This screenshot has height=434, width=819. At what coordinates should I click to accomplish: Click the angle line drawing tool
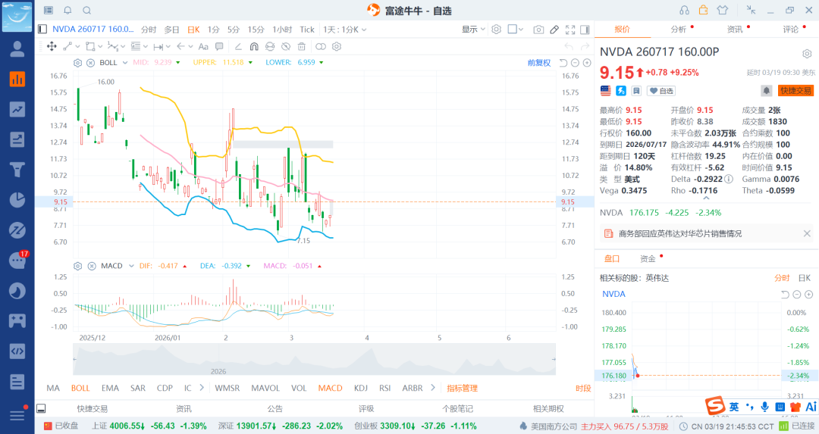(x=237, y=46)
